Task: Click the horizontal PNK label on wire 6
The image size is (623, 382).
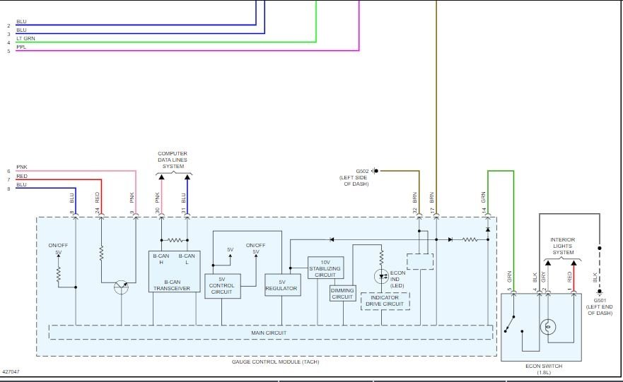Action: [x=22, y=167]
